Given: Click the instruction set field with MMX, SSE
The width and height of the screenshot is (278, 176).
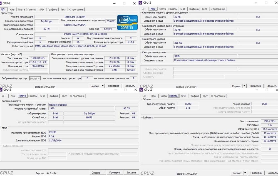Looking at the screenshot, I should [x=86, y=47].
